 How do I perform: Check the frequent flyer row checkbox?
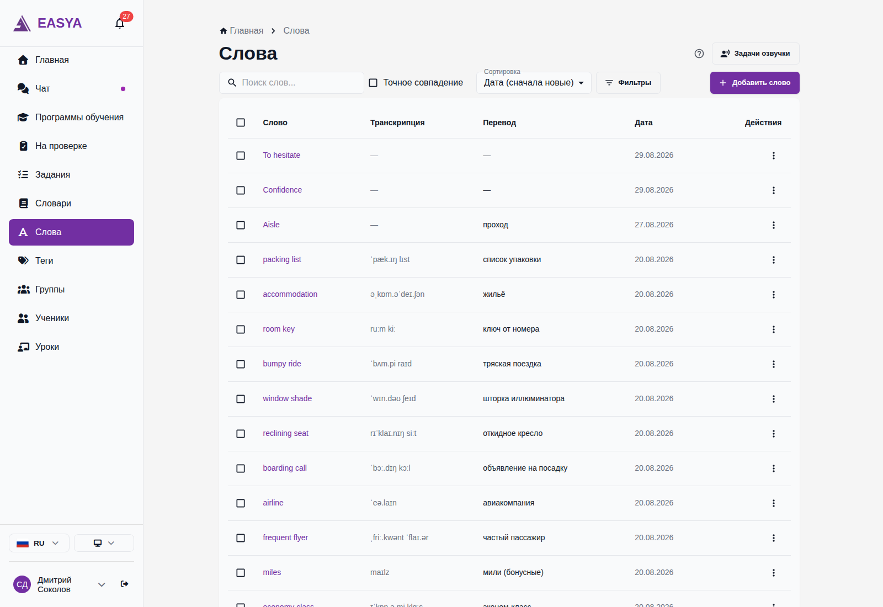241,538
